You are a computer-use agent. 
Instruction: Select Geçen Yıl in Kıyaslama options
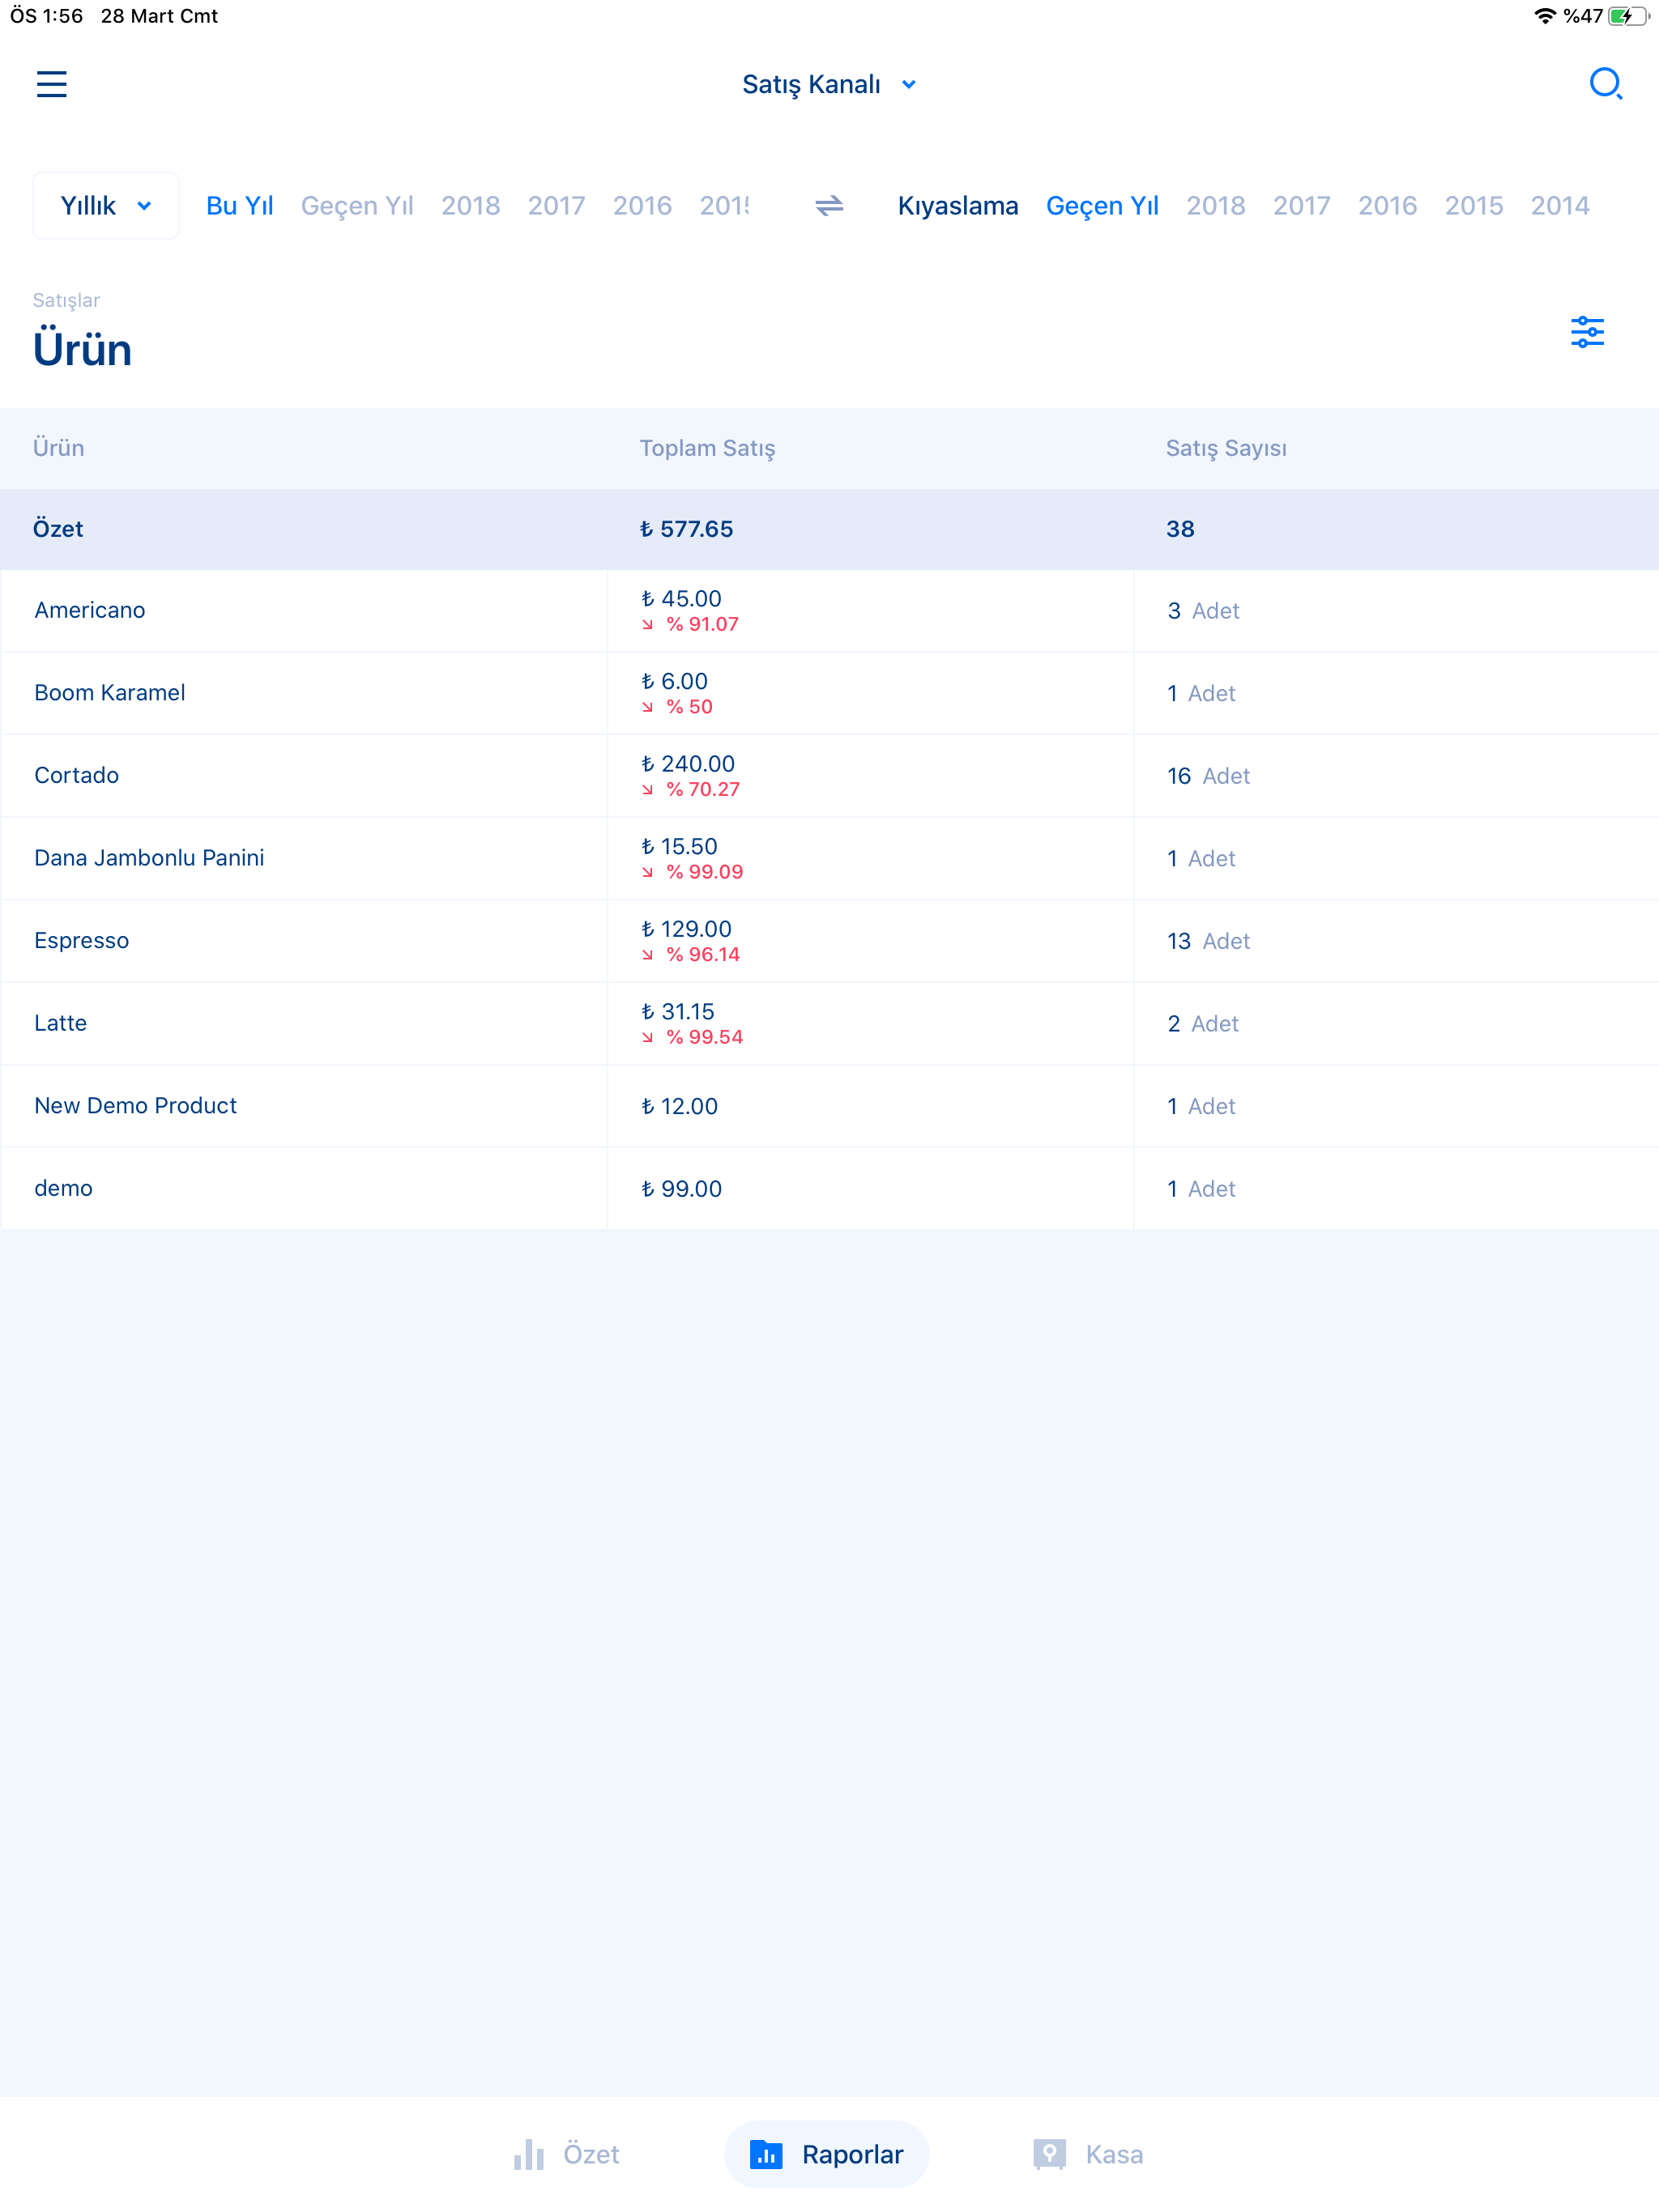click(1102, 206)
